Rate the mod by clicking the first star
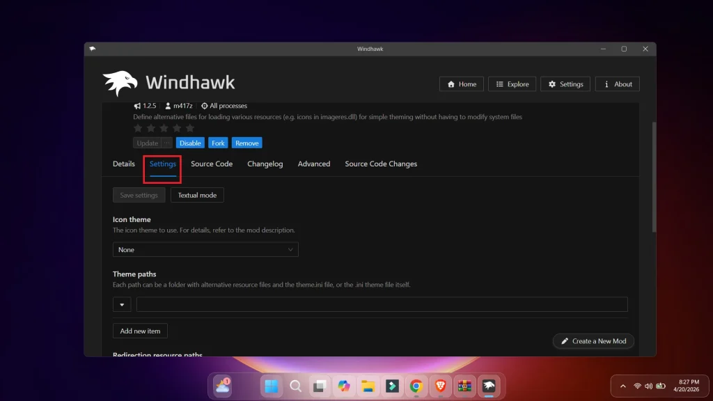Screen dimensions: 713x401 pyautogui.click(x=139, y=128)
